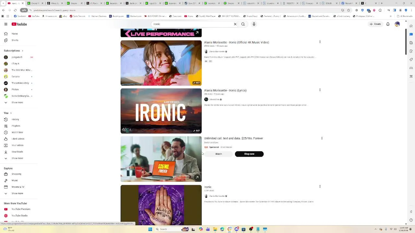This screenshot has width=415, height=233.
Task: Open the Unlimited call, text and data ad title
Action: (x=233, y=138)
